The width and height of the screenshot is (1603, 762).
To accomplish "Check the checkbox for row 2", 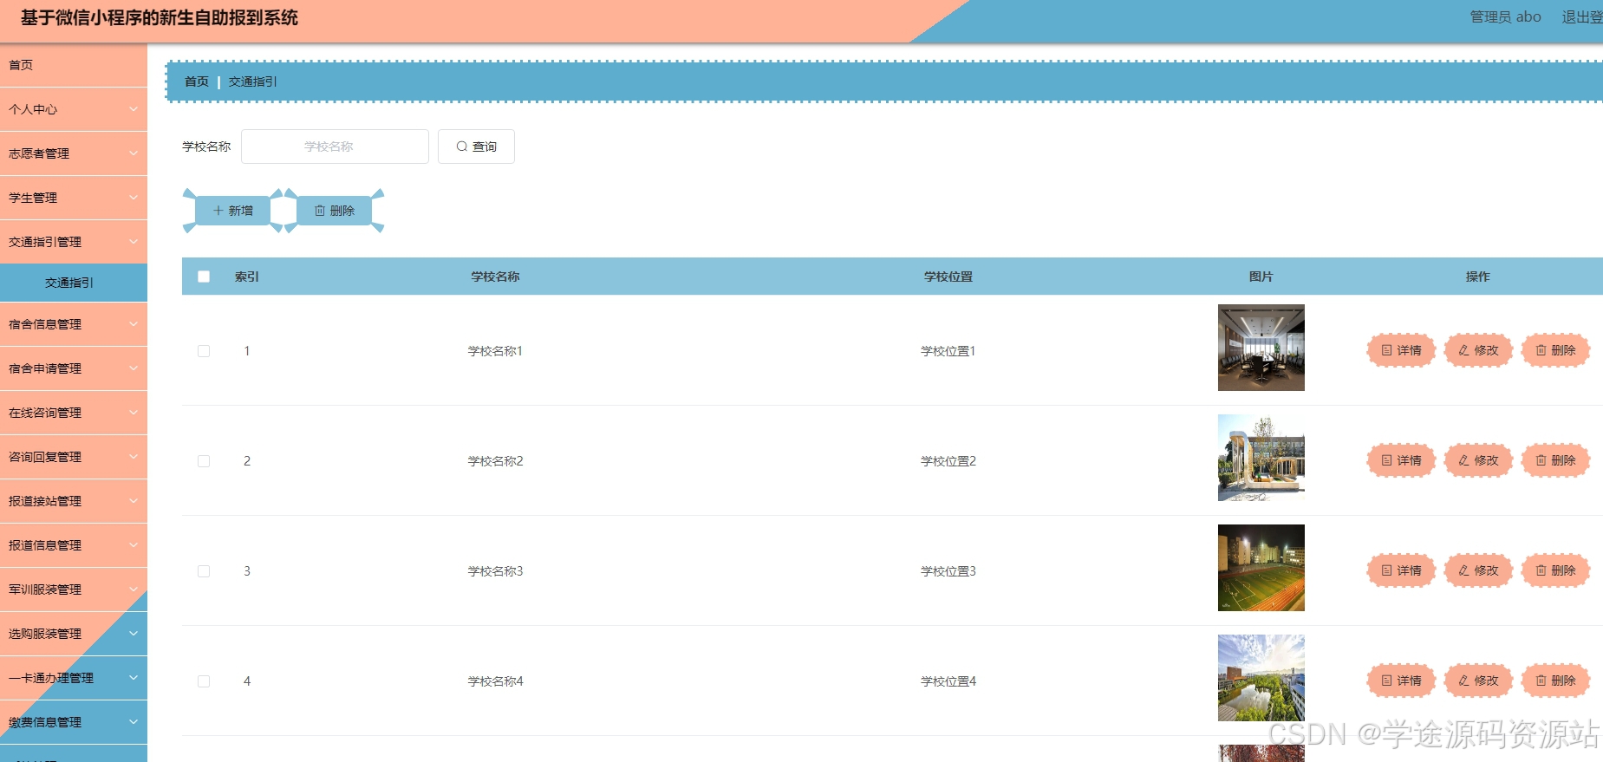I will coord(204,461).
